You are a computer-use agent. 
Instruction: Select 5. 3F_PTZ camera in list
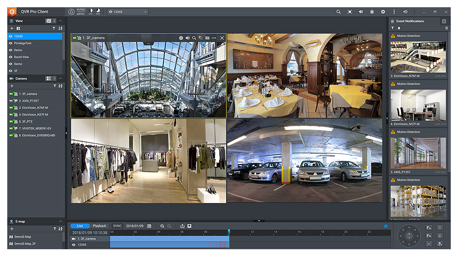[25, 122]
